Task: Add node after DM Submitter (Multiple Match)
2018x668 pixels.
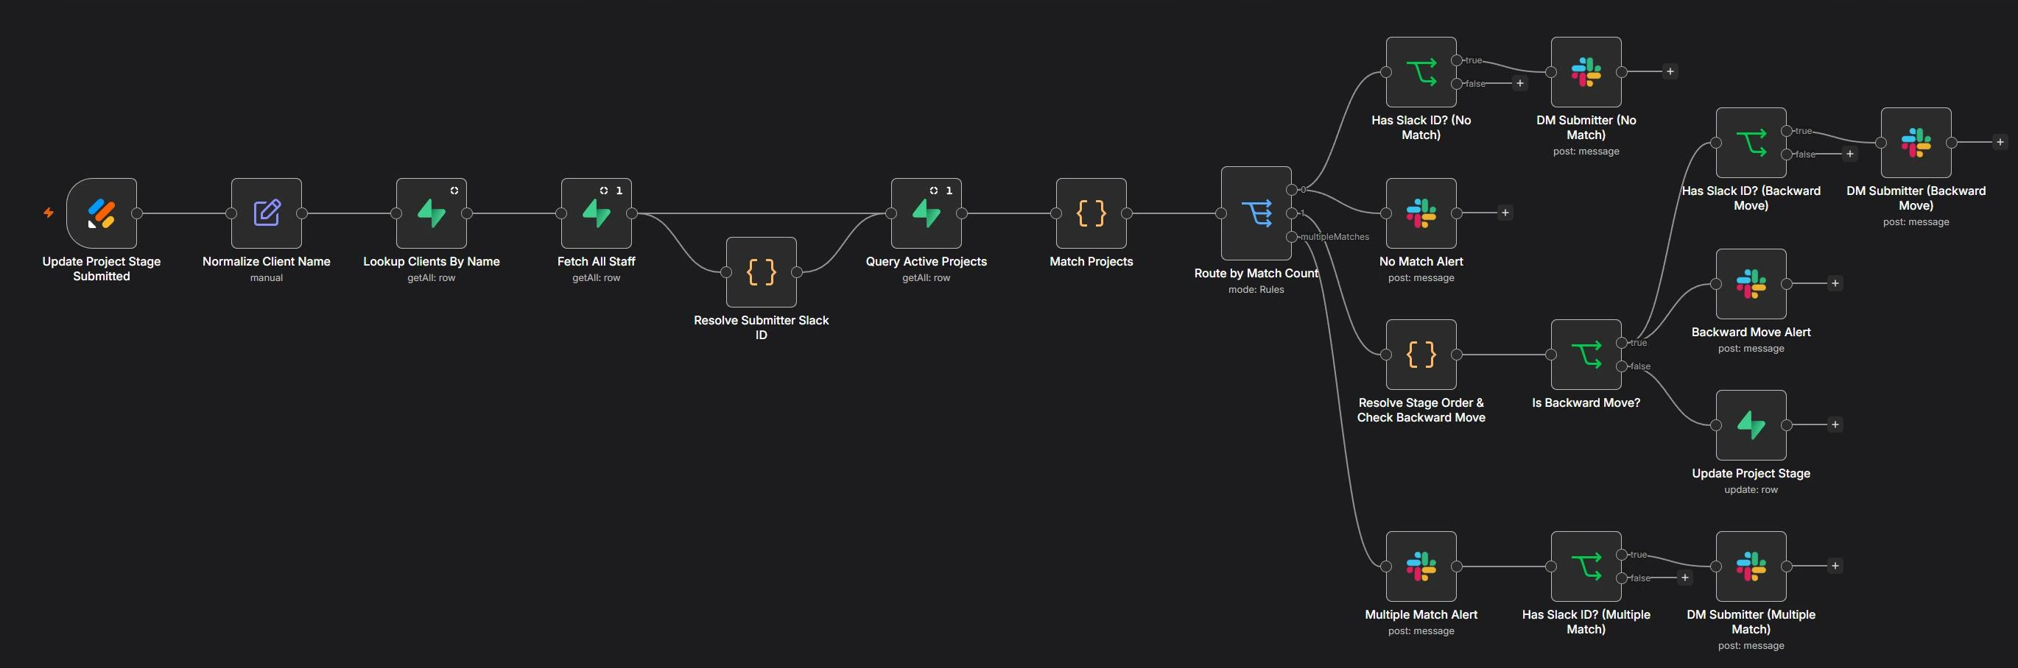Action: 1835,566
